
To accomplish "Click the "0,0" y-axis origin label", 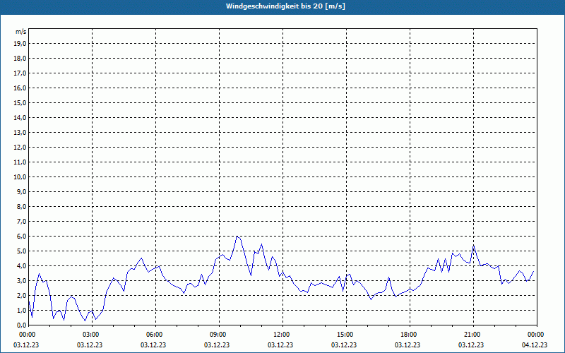I will [x=21, y=325].
